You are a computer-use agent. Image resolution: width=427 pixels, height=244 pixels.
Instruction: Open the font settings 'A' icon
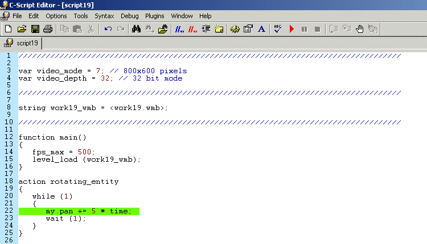pos(261,28)
